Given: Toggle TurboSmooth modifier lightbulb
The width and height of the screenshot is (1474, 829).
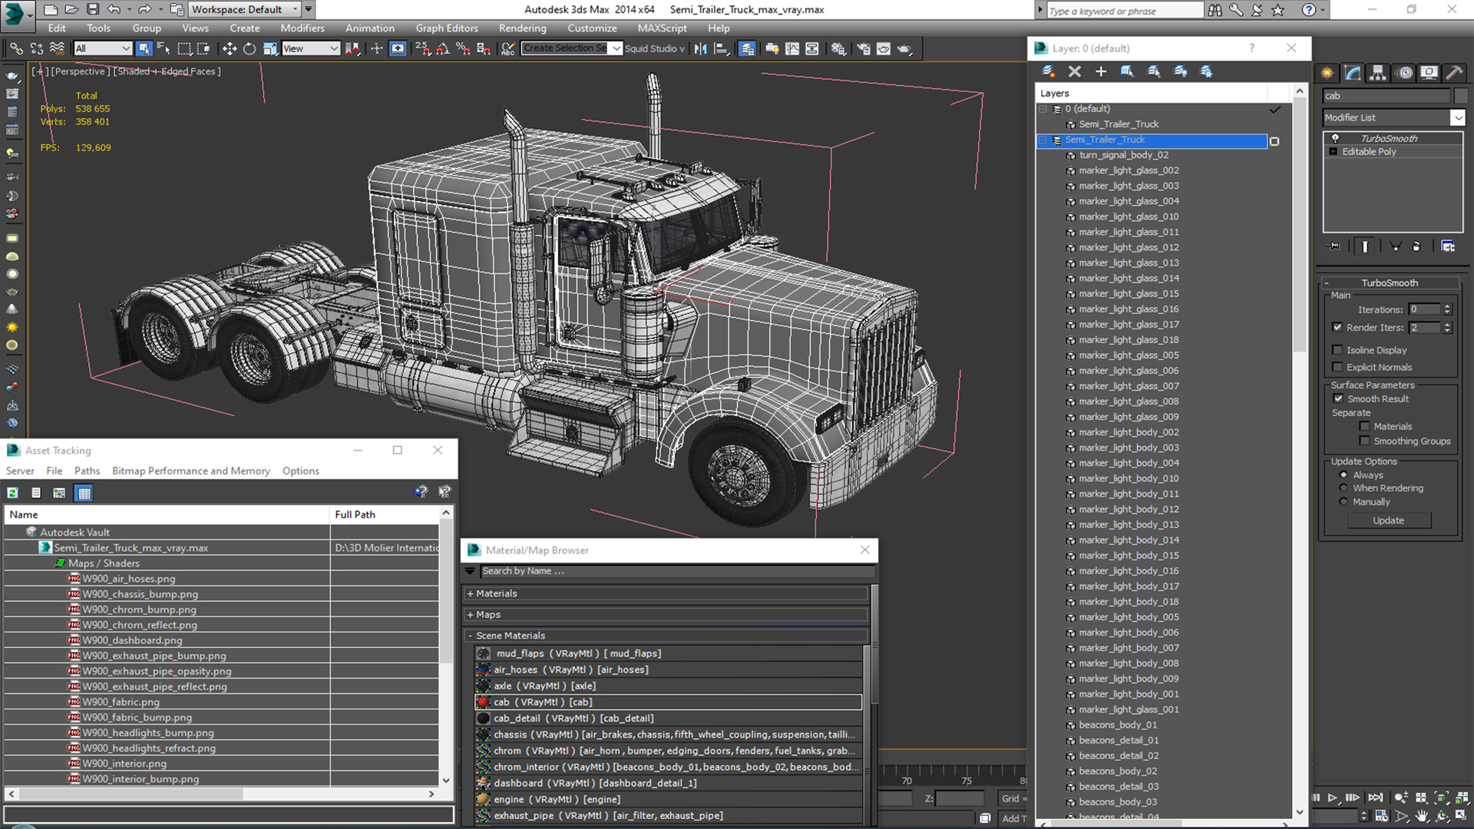Looking at the screenshot, I should [x=1335, y=138].
